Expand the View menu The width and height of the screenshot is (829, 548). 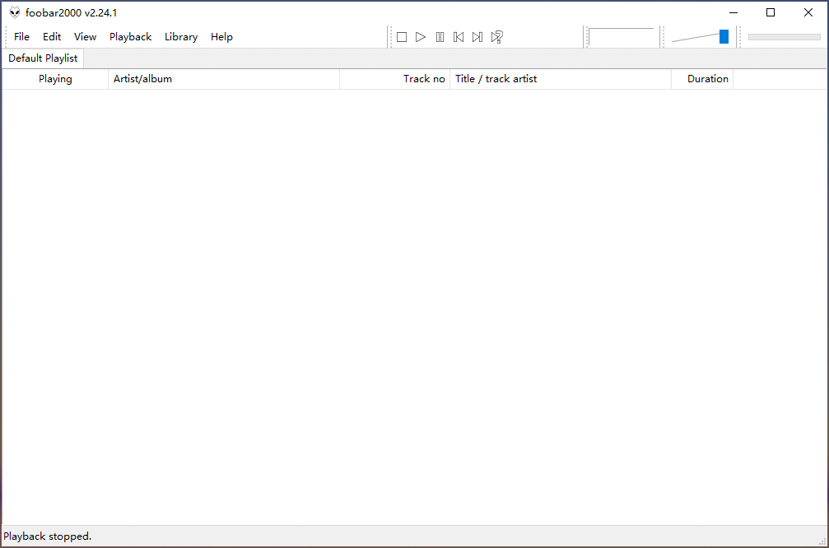click(85, 37)
